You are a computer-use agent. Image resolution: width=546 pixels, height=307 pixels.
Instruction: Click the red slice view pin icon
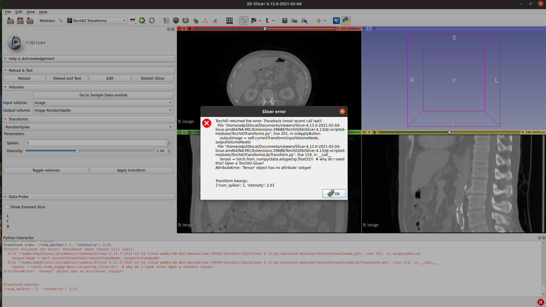179,29
